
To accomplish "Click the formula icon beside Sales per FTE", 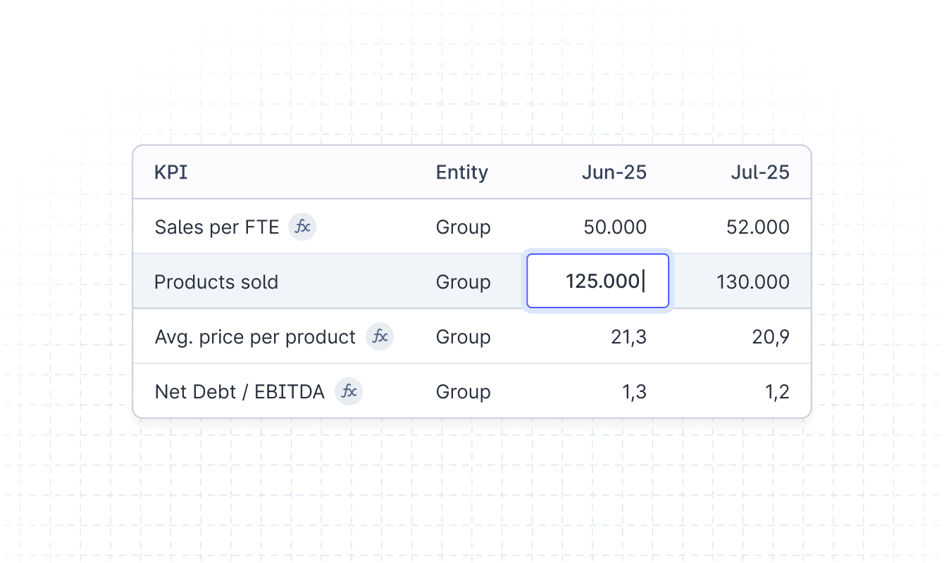I will [x=302, y=227].
